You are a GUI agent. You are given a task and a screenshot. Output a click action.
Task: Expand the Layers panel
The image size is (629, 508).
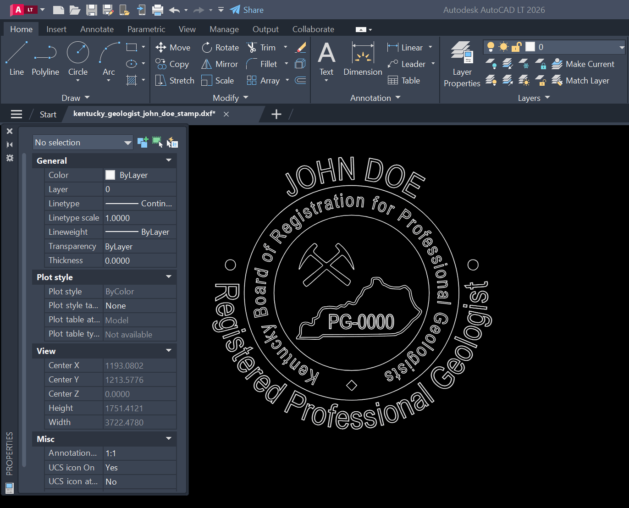tap(534, 98)
